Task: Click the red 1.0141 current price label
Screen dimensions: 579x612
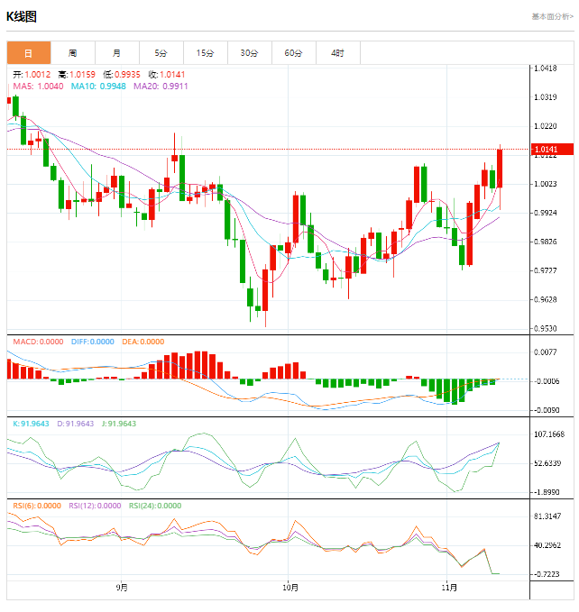Action: pyautogui.click(x=552, y=149)
